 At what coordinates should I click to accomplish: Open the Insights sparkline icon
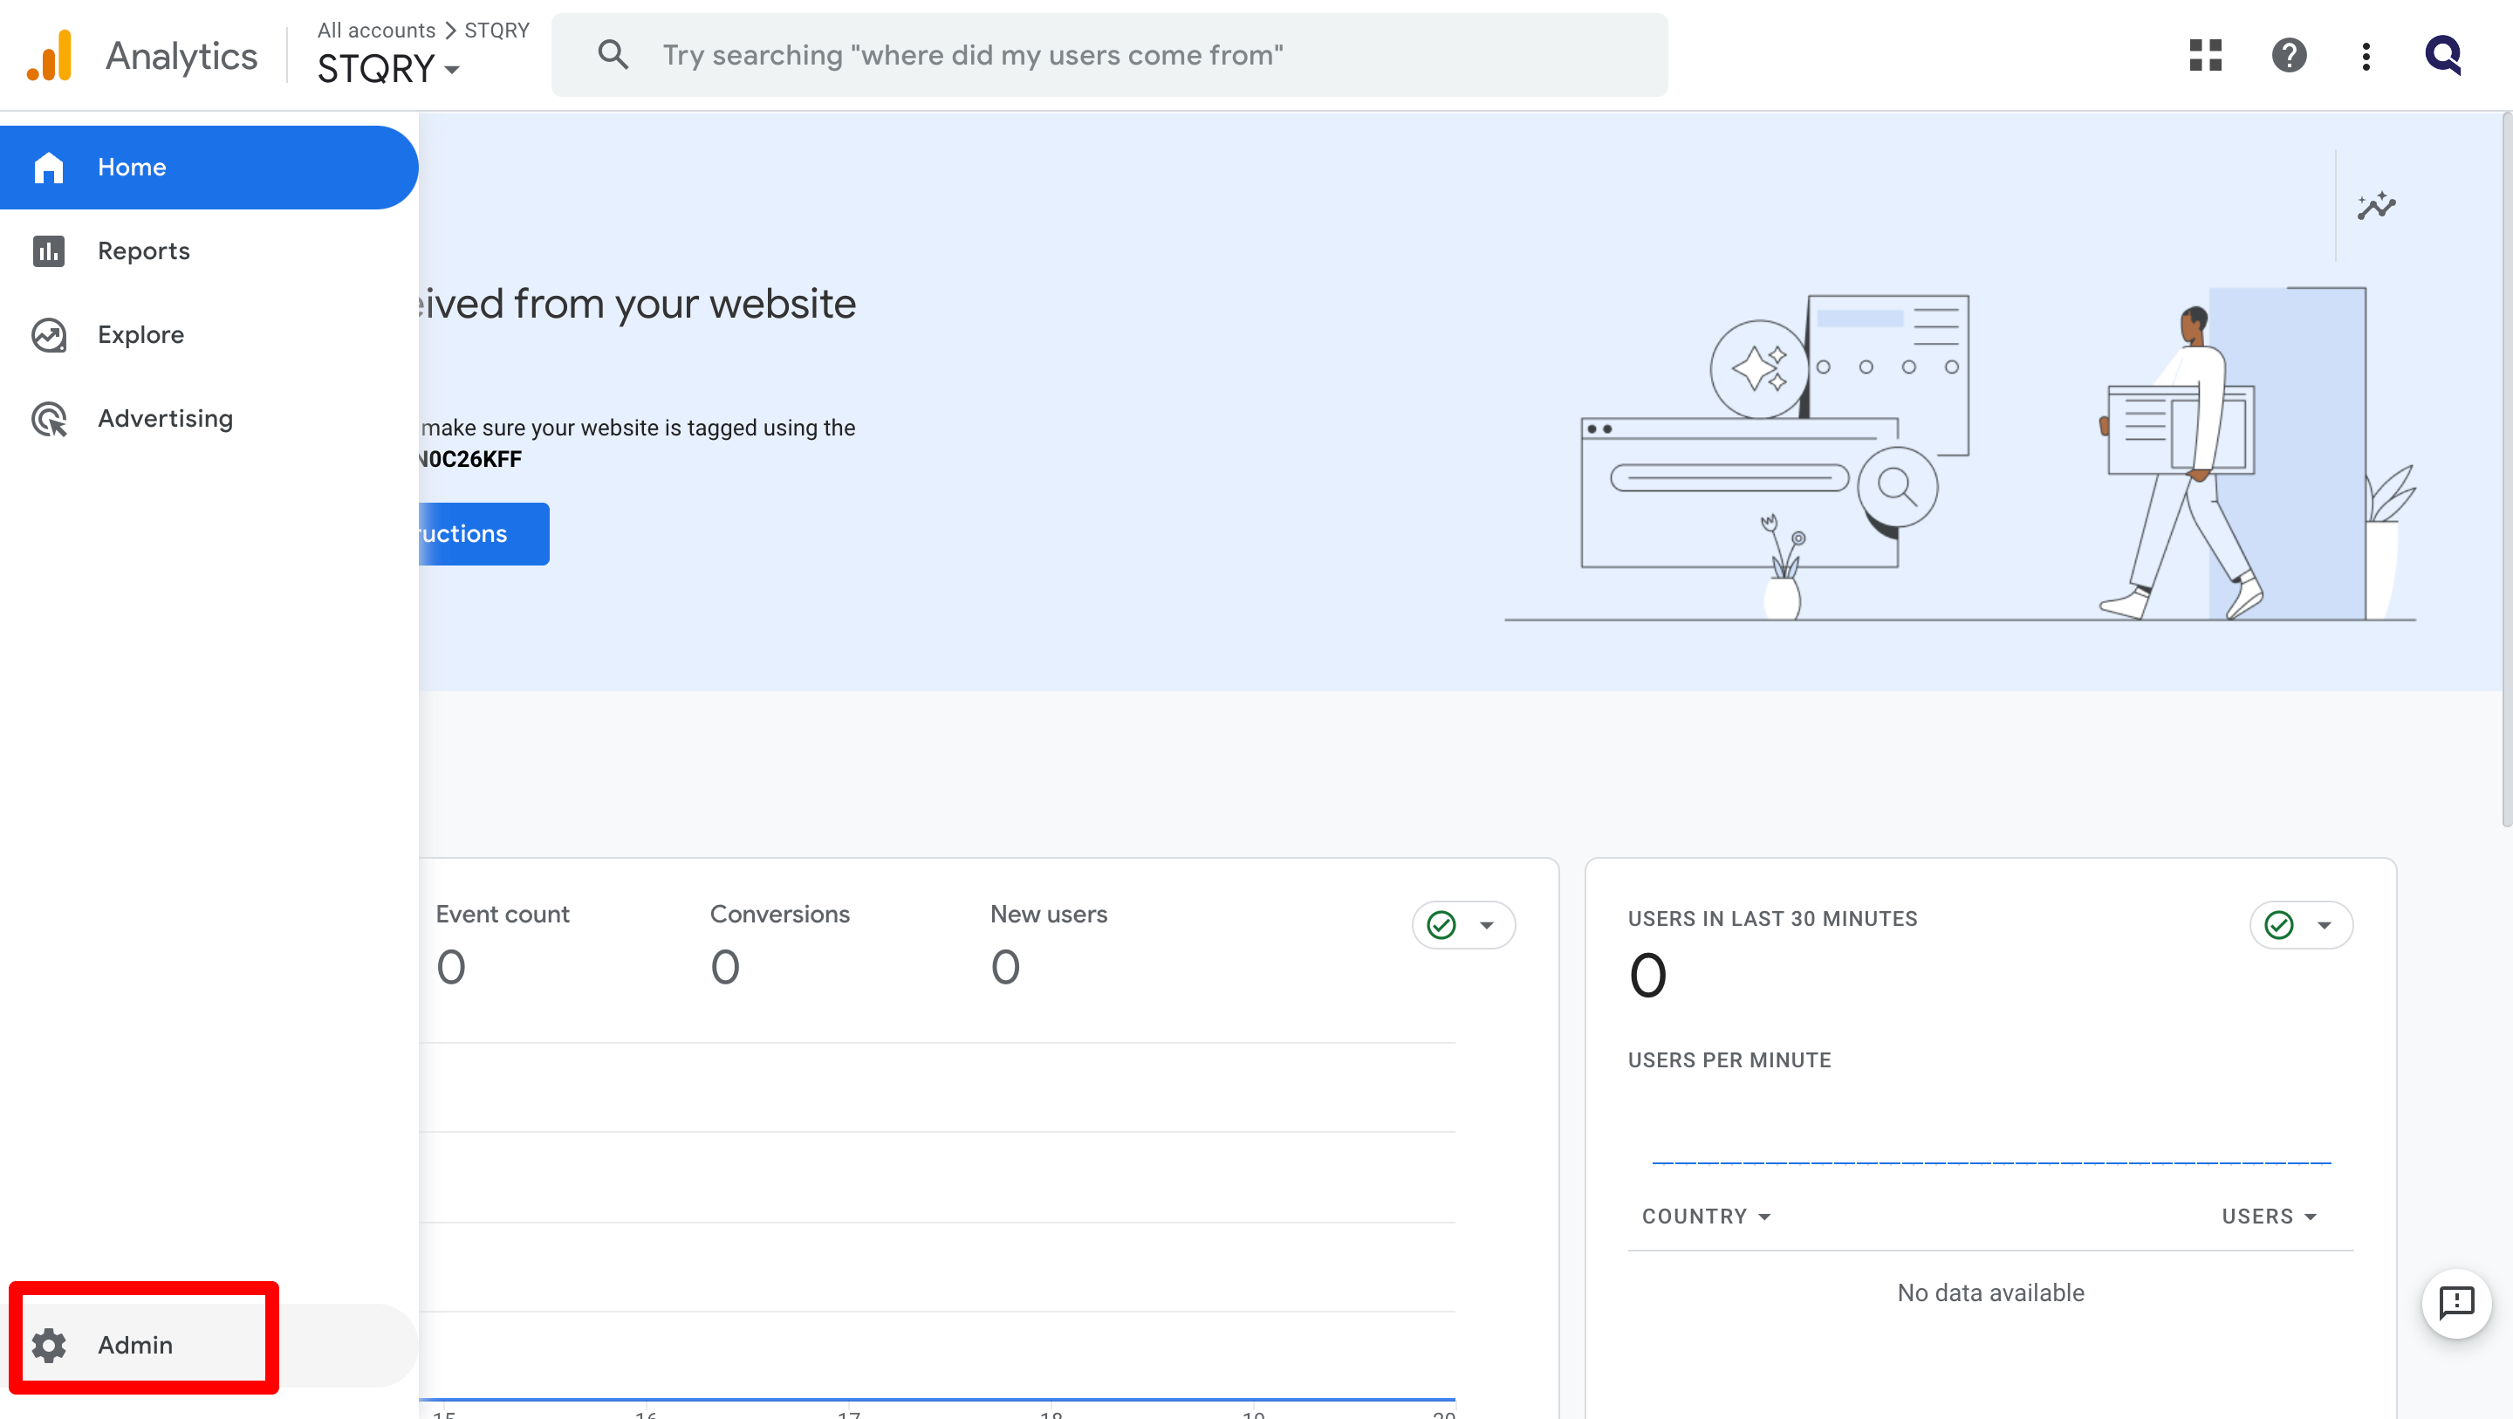tap(2376, 206)
